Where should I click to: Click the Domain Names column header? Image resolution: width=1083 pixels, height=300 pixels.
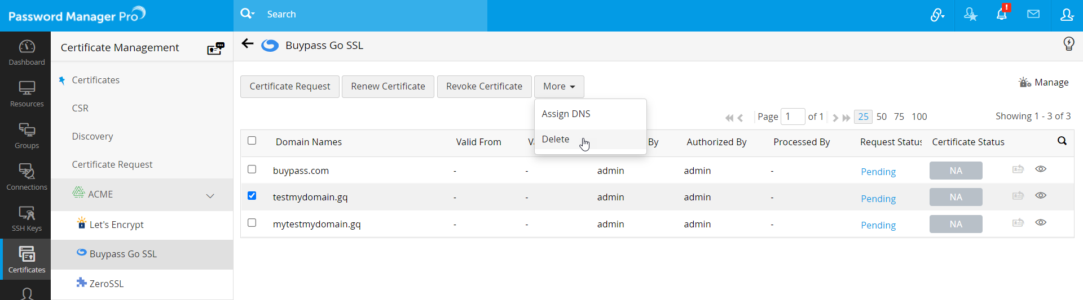[309, 142]
